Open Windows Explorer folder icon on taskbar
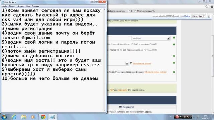 24,117
